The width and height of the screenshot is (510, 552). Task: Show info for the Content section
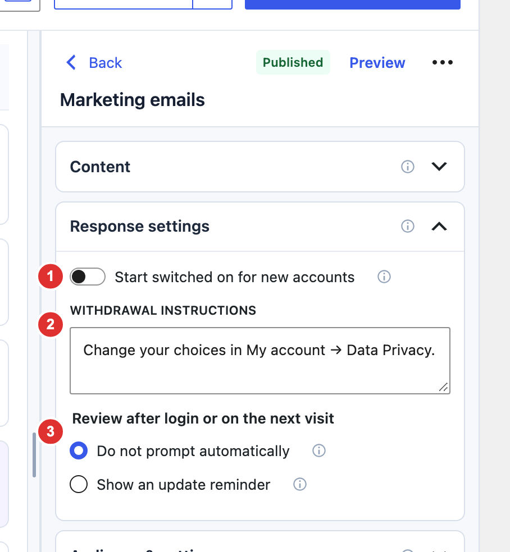pyautogui.click(x=408, y=167)
